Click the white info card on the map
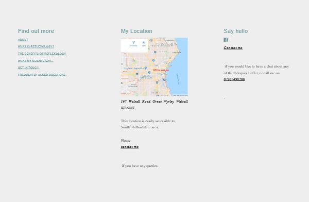Viewport: 309px width, 202px height. point(134,46)
